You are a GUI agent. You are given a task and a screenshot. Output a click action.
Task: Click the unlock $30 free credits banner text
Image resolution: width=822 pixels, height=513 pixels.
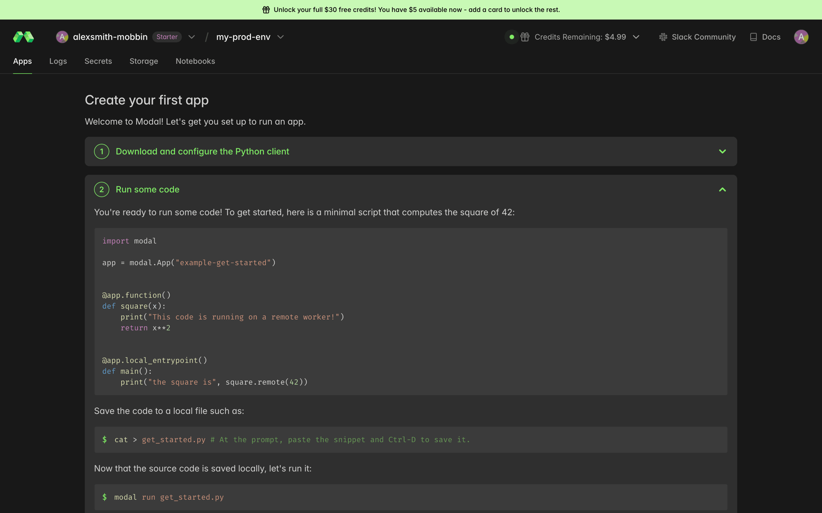coord(417,10)
